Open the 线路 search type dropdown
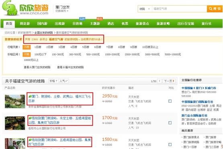 145,9
